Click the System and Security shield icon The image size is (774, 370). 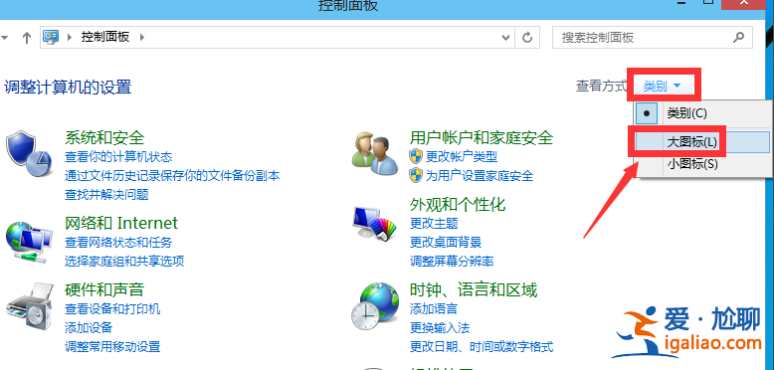(x=29, y=153)
